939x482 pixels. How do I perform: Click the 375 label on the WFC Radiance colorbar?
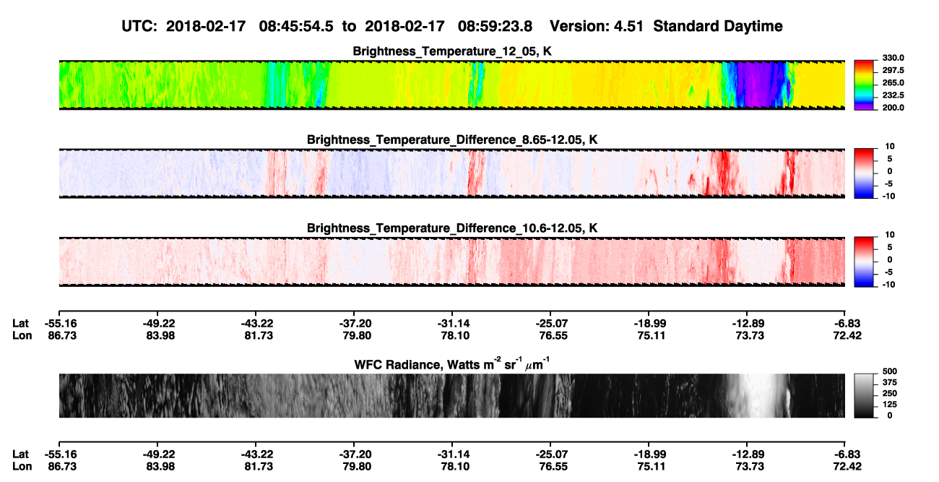pos(891,382)
